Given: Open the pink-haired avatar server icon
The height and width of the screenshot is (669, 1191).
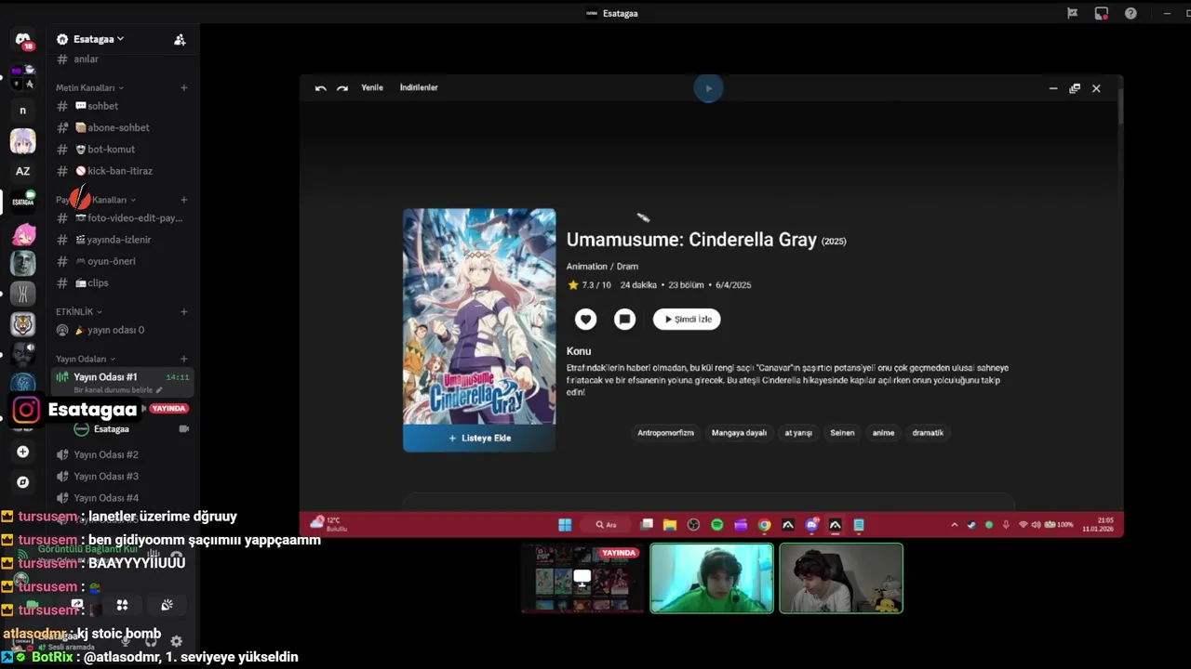Looking at the screenshot, I should point(23,232).
